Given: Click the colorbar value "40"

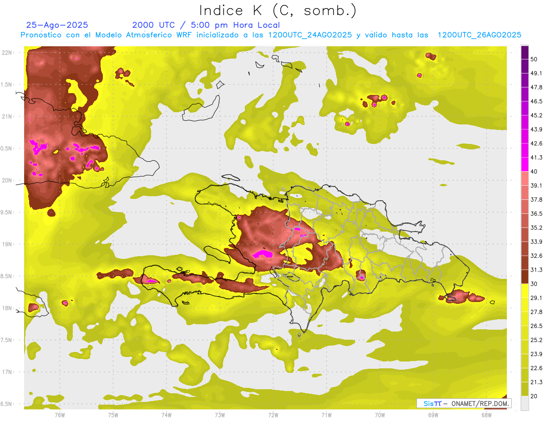Looking at the screenshot, I should tap(534, 172).
